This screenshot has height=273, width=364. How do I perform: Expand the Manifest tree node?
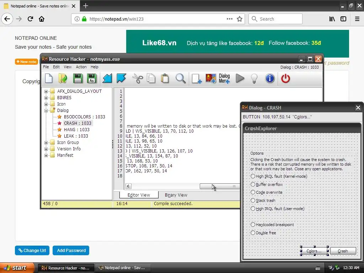(46, 155)
